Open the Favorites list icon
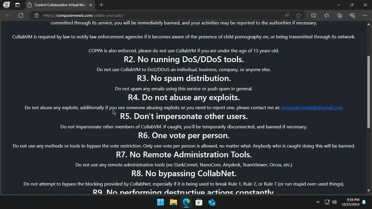This screenshot has width=372, height=209. coord(327,15)
